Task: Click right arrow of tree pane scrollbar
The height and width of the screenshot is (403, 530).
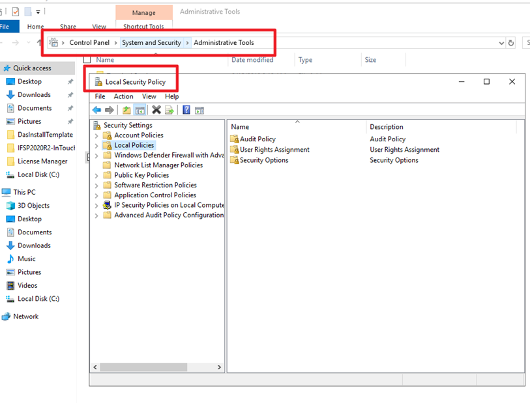Action: pos(220,367)
